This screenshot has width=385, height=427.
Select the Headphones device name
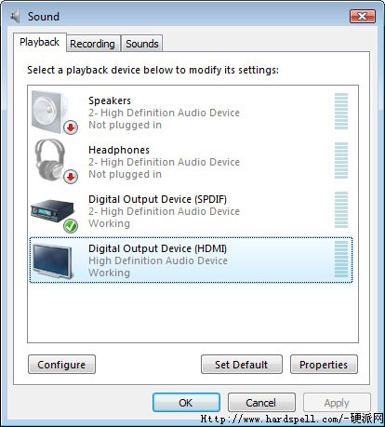119,150
